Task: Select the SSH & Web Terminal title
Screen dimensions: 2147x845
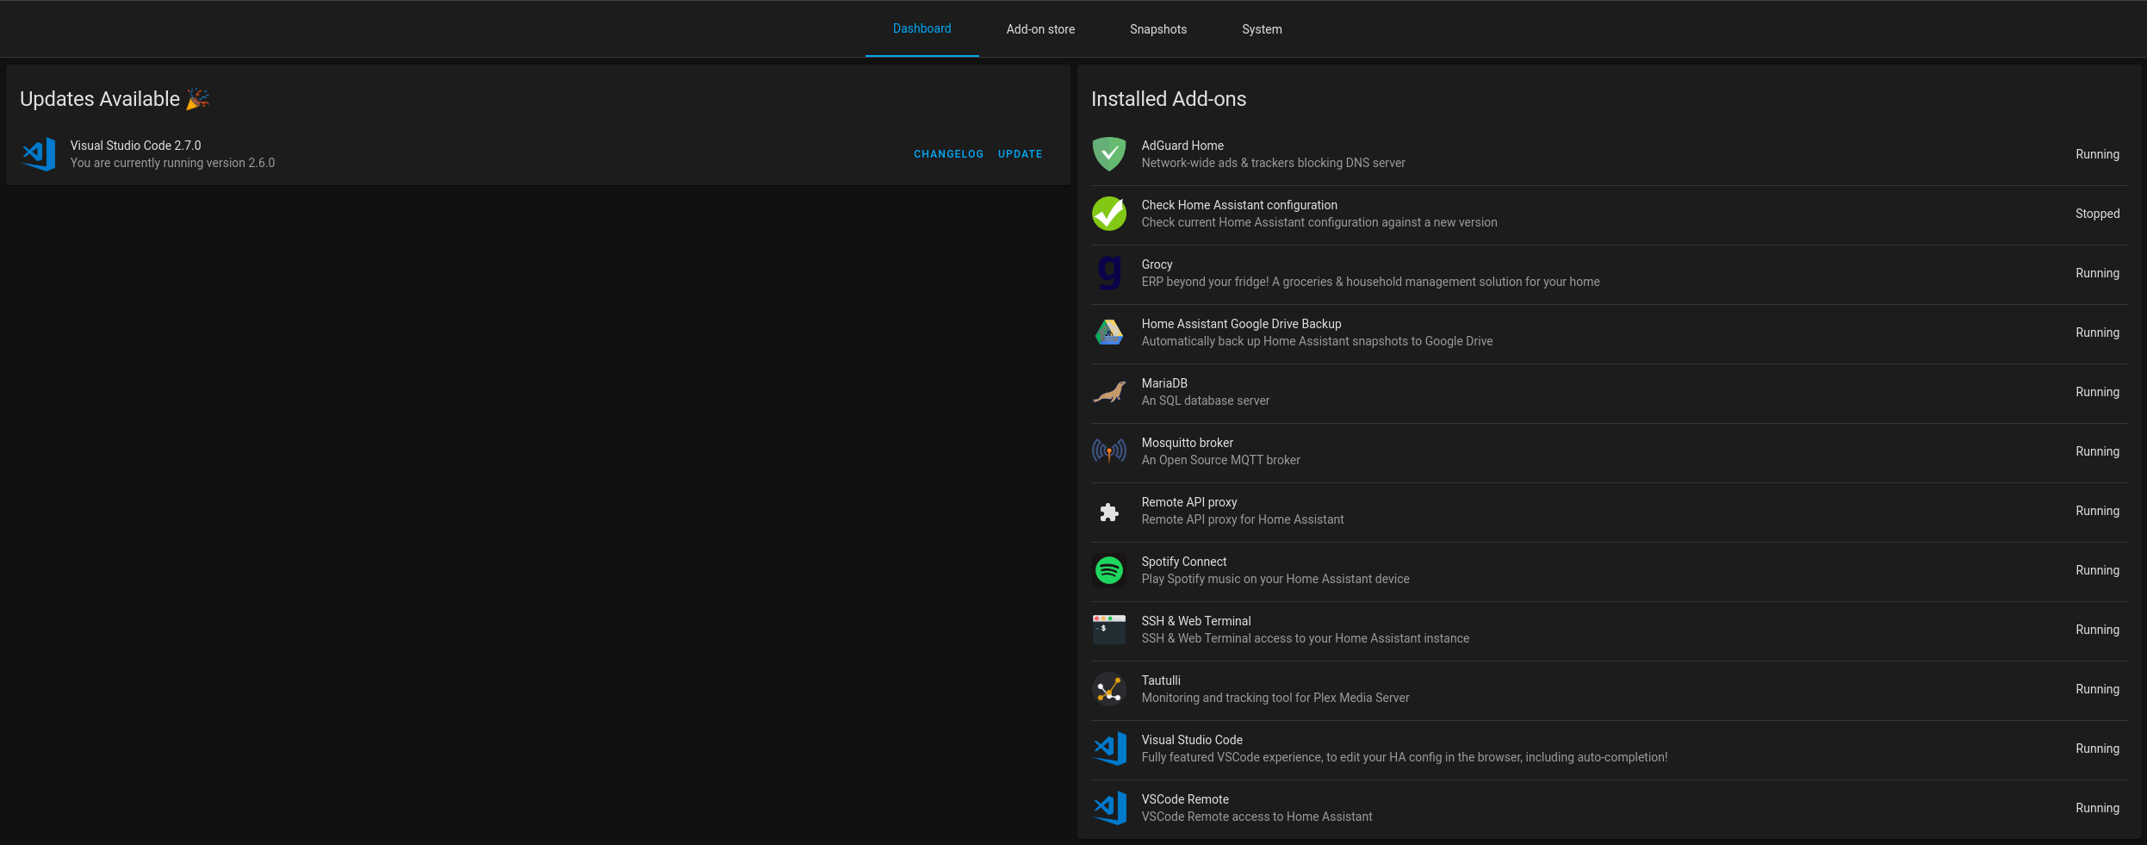Action: coord(1196,621)
